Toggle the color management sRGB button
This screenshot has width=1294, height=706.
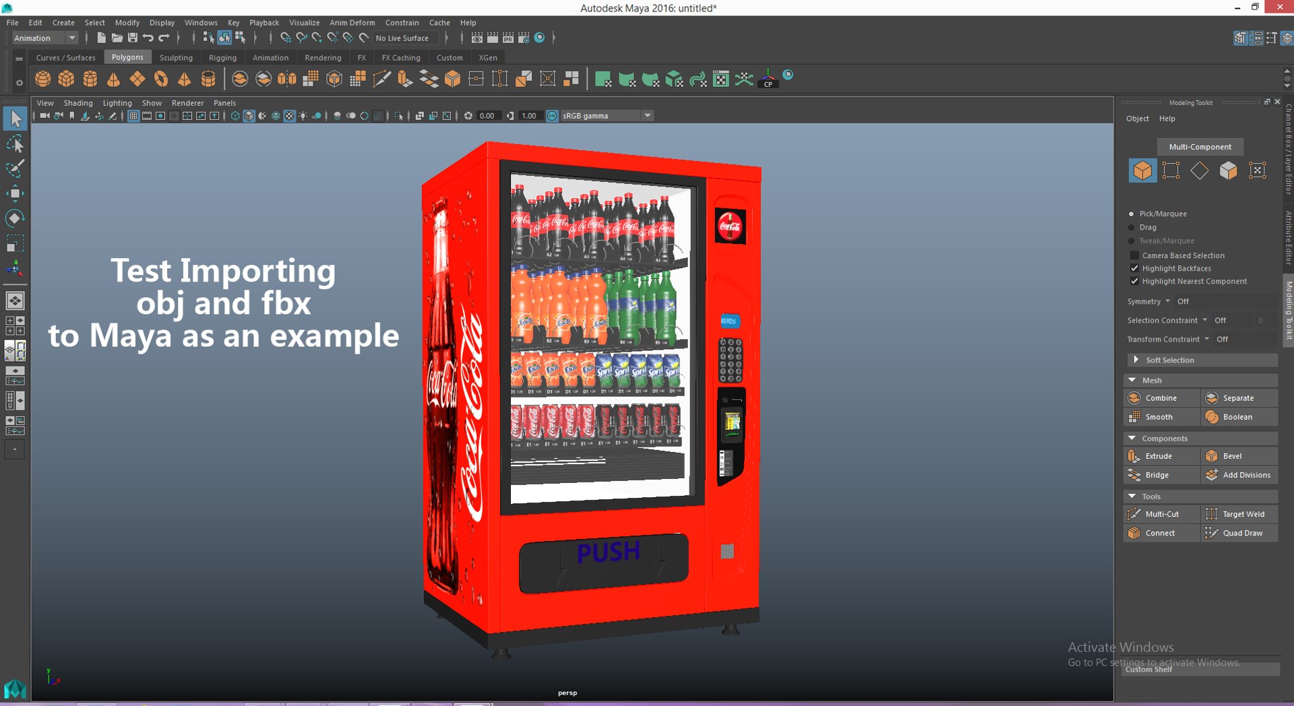coord(552,116)
